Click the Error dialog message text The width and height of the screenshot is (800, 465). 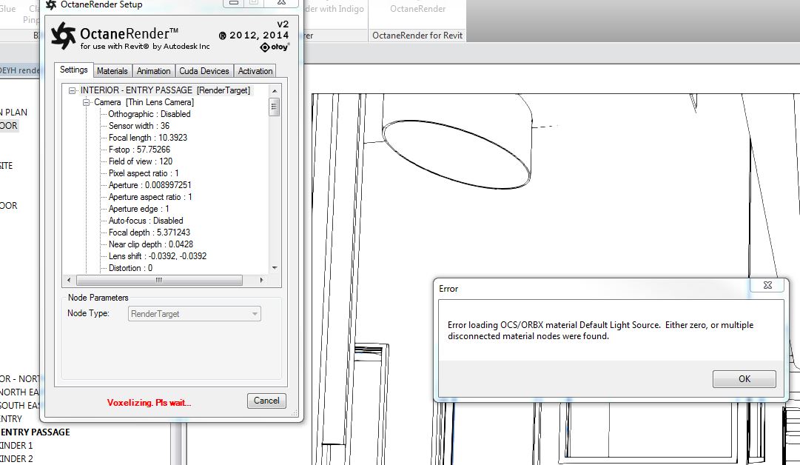click(x=600, y=330)
